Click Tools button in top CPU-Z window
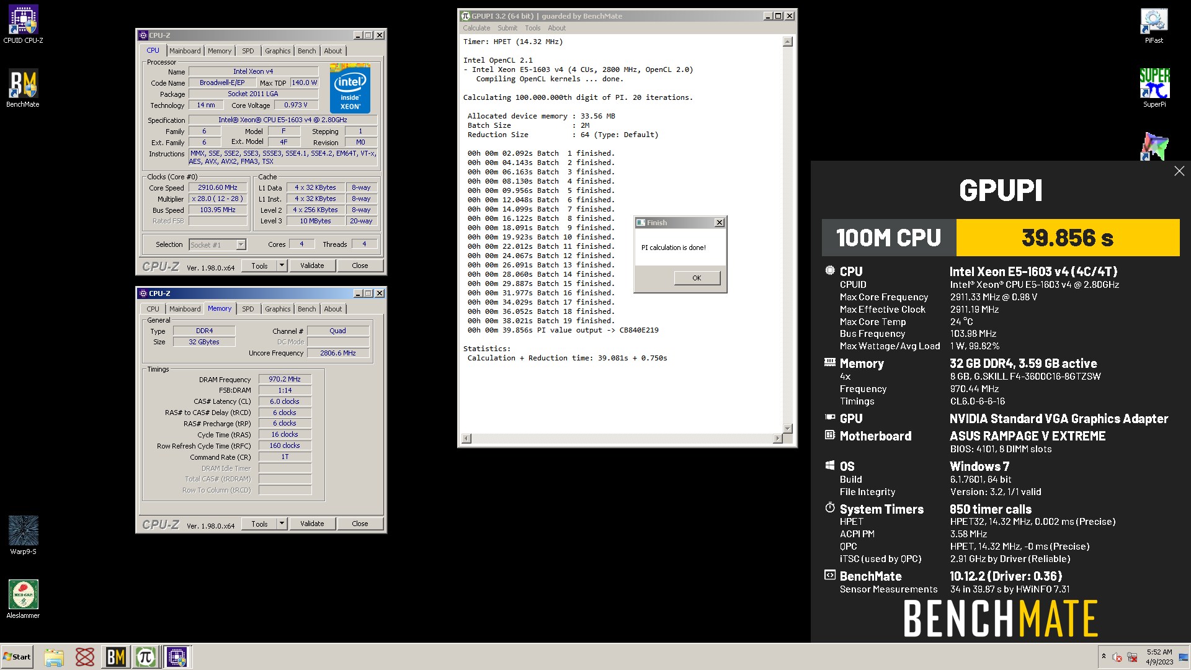Viewport: 1191px width, 670px height. point(259,266)
